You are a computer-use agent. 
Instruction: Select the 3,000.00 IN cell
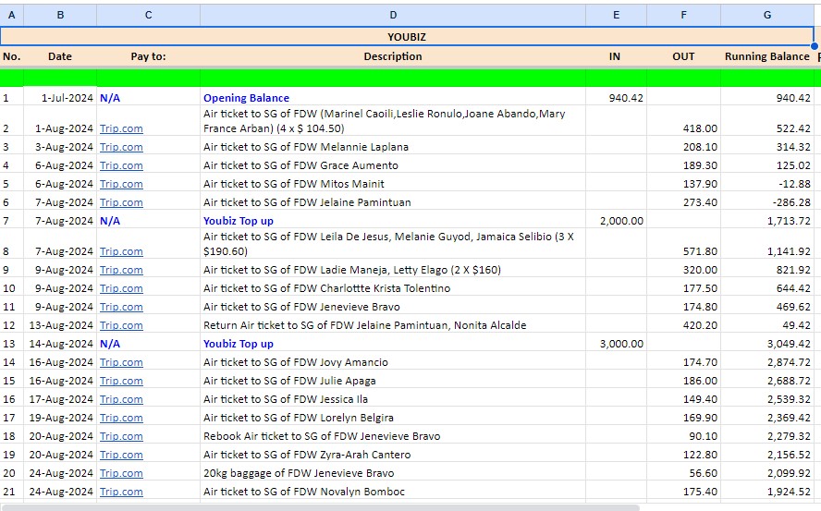point(617,344)
